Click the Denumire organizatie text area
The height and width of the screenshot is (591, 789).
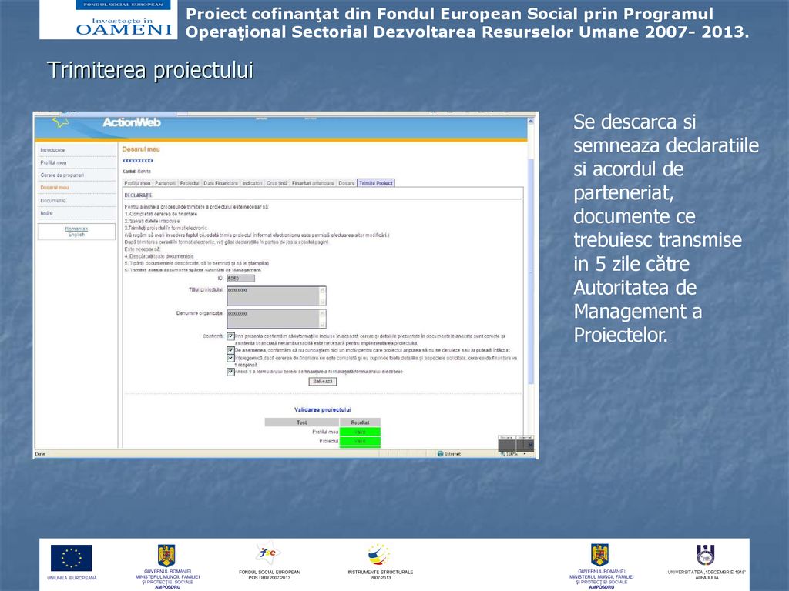tap(277, 319)
